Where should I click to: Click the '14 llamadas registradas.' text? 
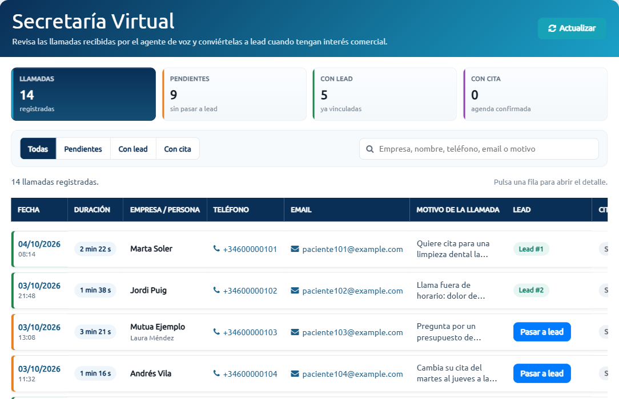click(x=55, y=182)
